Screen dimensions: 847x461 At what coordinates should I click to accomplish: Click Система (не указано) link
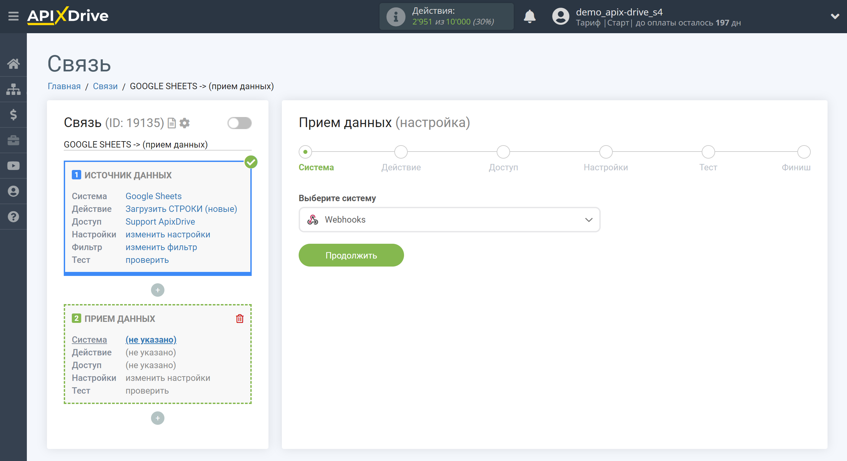(x=151, y=340)
